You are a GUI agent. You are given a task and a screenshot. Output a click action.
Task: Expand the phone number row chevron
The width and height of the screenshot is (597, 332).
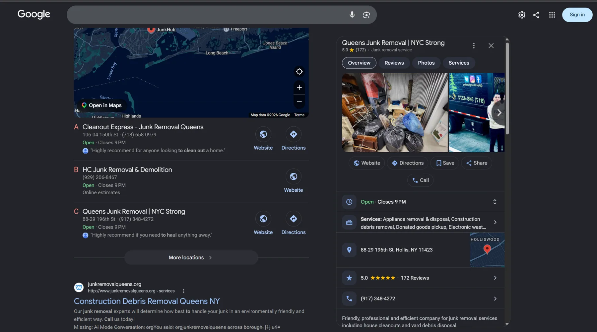click(x=495, y=299)
